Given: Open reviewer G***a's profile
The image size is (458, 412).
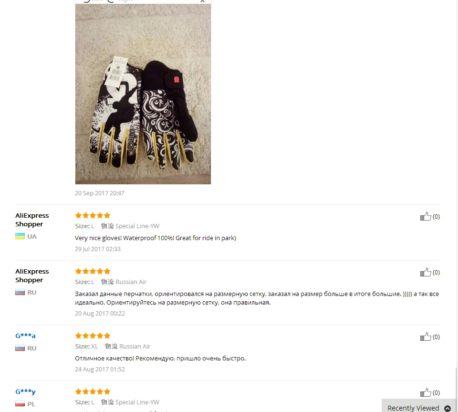Looking at the screenshot, I should click(x=25, y=336).
